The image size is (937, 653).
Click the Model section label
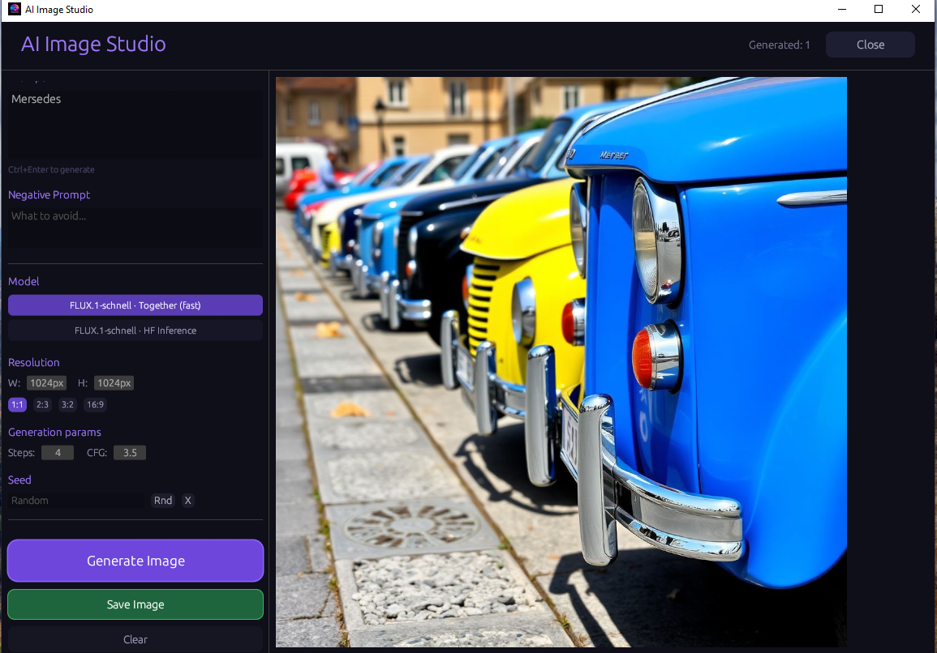pos(24,281)
